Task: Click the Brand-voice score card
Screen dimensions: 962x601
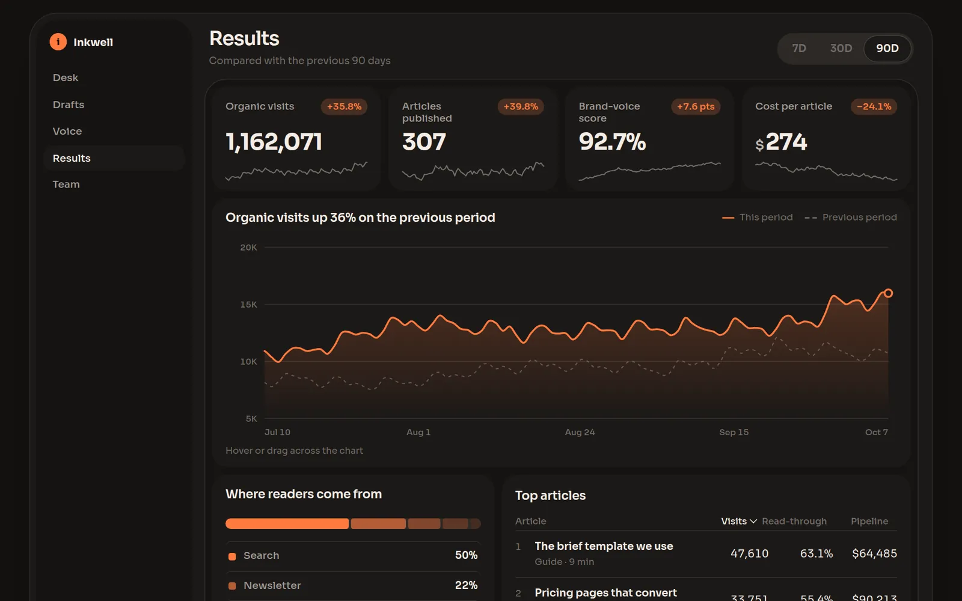Action: tap(649, 139)
